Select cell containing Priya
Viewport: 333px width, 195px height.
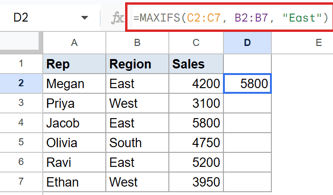[x=74, y=103]
